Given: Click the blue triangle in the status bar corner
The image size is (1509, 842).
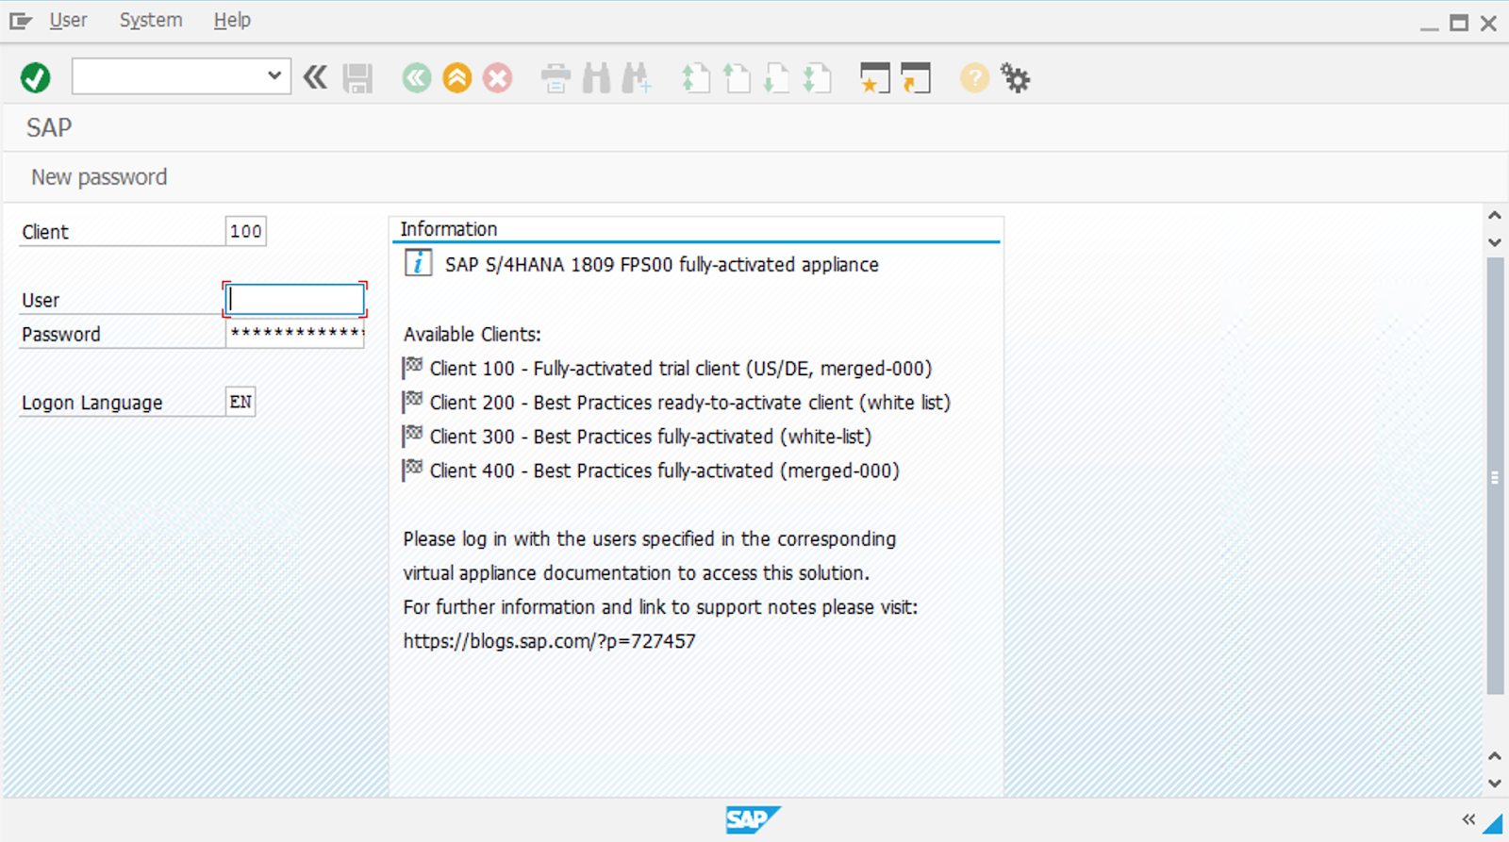Looking at the screenshot, I should pos(1492,822).
